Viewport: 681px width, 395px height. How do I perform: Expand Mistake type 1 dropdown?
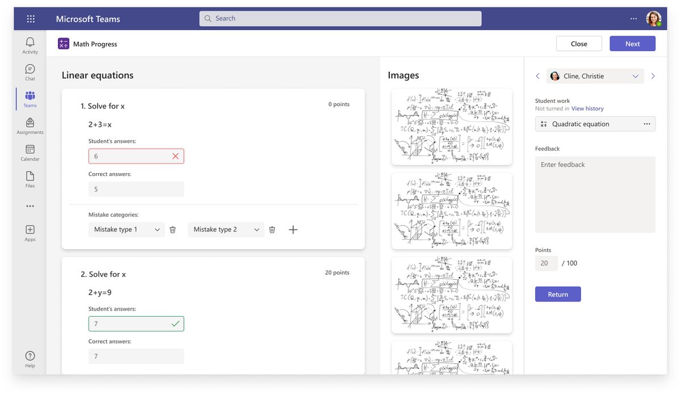(127, 229)
